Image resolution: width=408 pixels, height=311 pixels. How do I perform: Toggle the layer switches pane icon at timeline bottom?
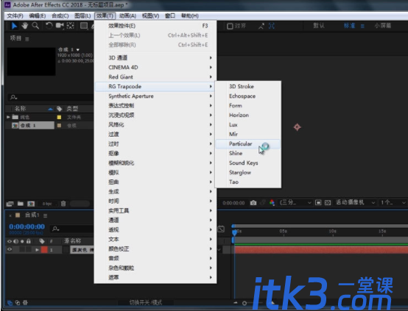(10, 302)
